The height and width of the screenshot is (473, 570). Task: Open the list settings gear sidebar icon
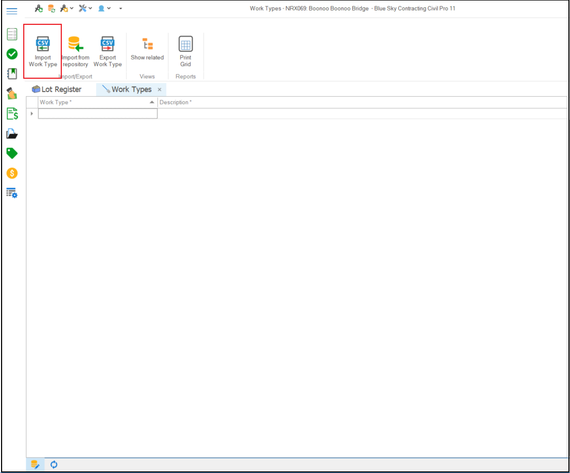12,193
